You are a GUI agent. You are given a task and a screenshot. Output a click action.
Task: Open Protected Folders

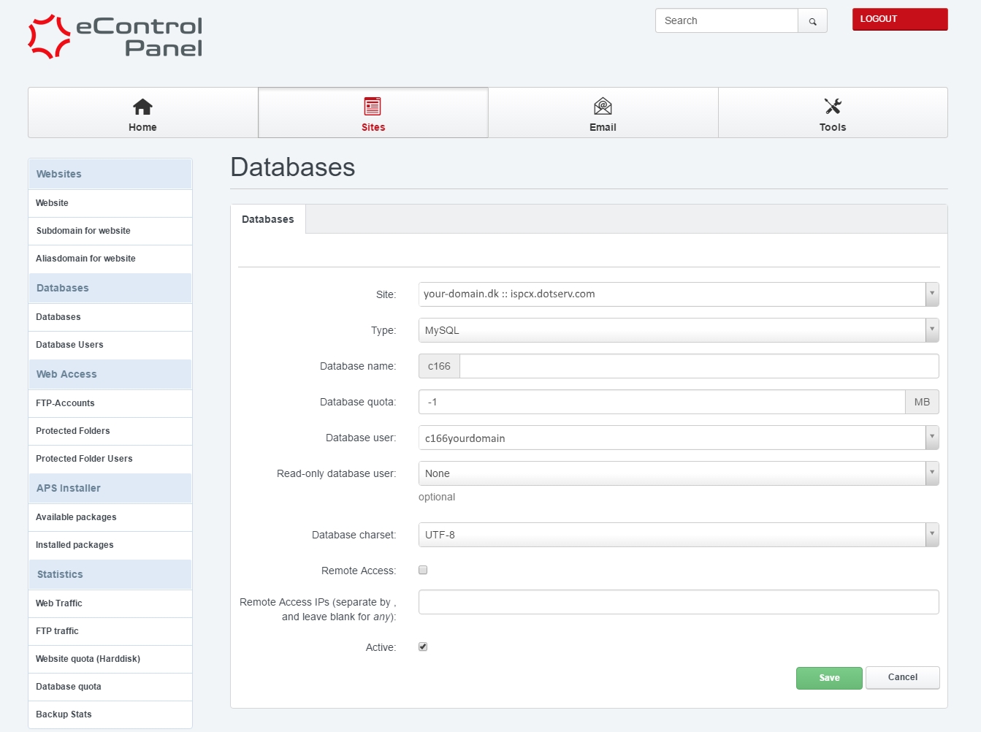(x=110, y=431)
